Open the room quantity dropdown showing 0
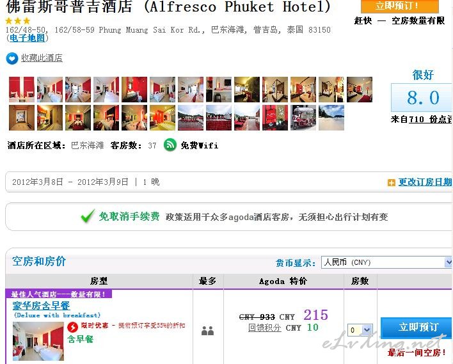 [x=360, y=329]
